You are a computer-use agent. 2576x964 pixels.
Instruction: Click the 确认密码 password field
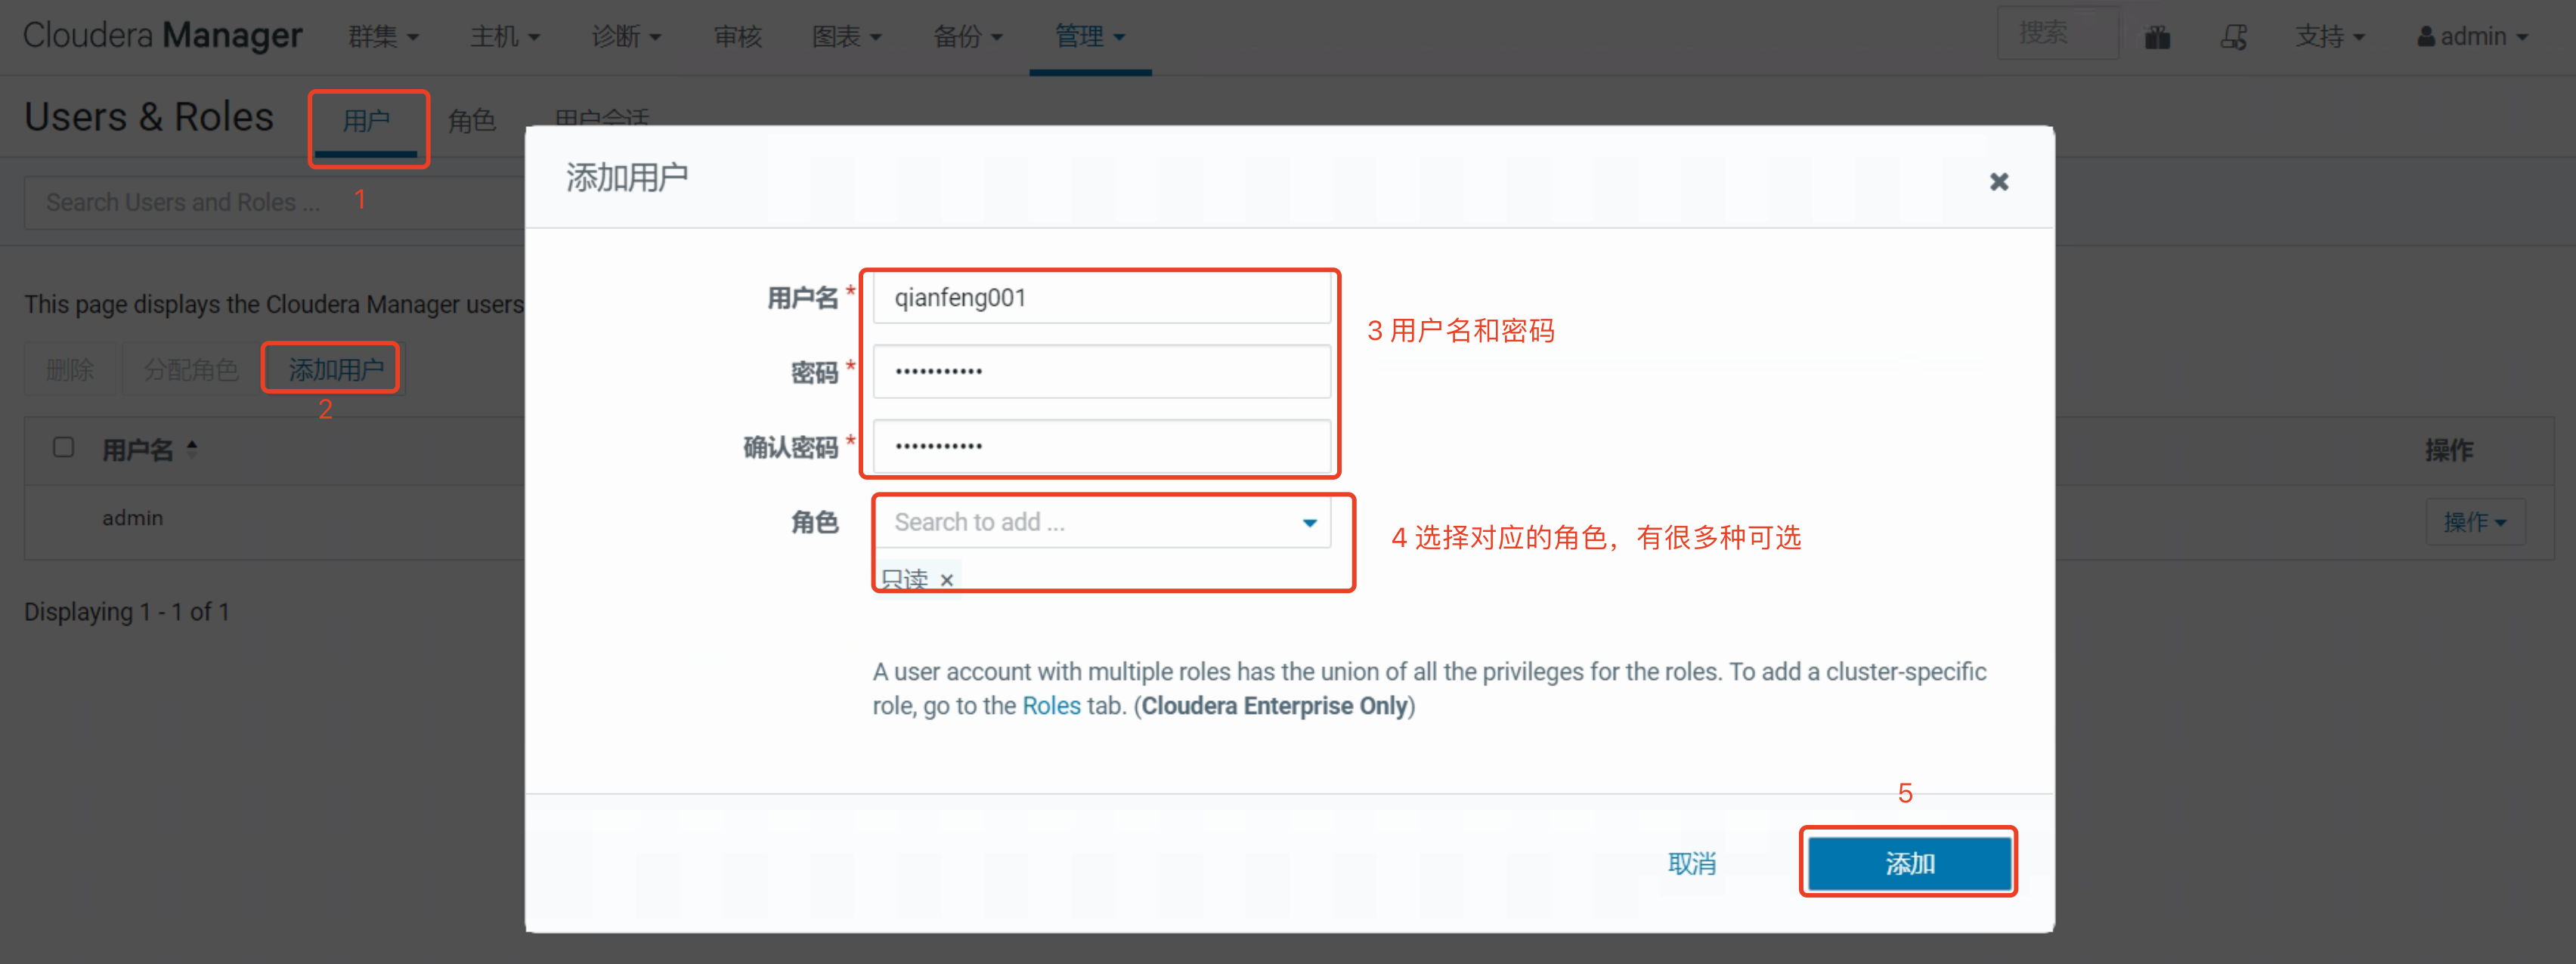click(x=1101, y=446)
